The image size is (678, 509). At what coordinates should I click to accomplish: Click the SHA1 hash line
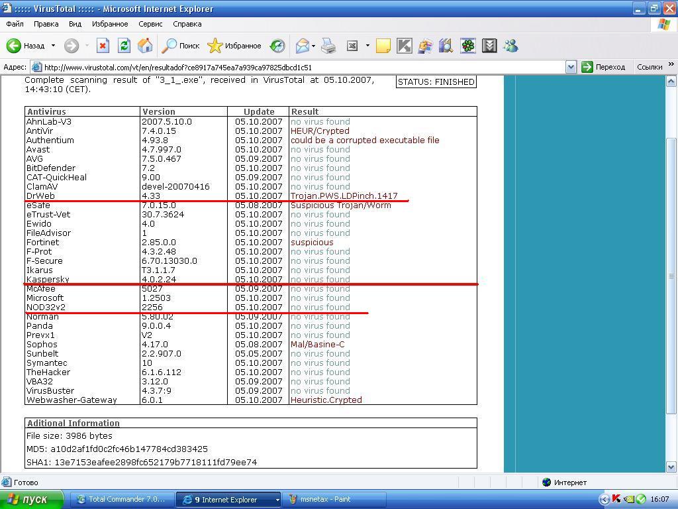(142, 462)
